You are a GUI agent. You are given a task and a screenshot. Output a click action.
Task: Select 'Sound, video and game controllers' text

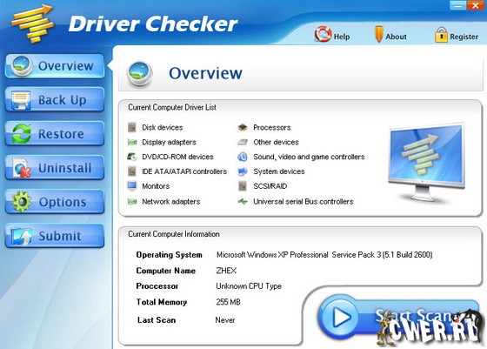[x=309, y=157]
